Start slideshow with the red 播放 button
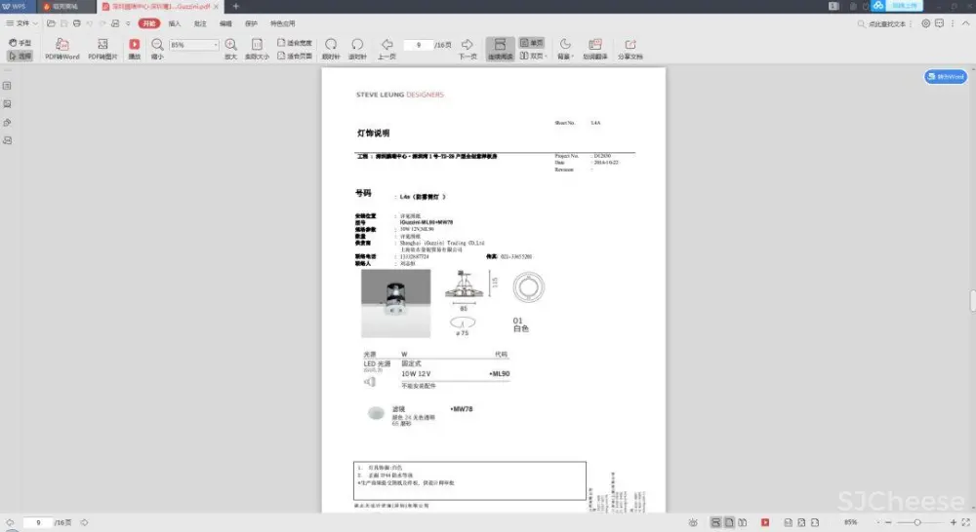Viewport: 976px width, 532px height. coord(135,49)
